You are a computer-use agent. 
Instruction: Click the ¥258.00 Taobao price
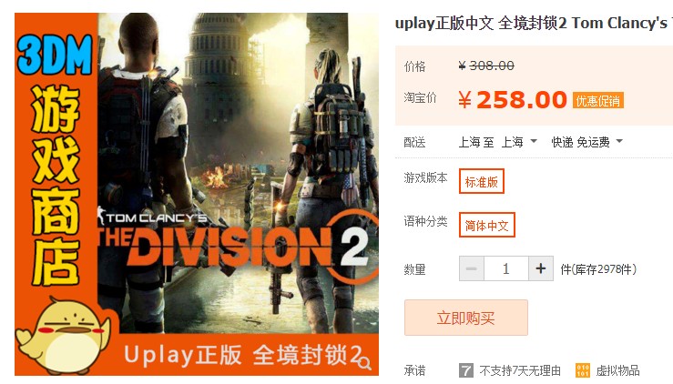(x=513, y=100)
